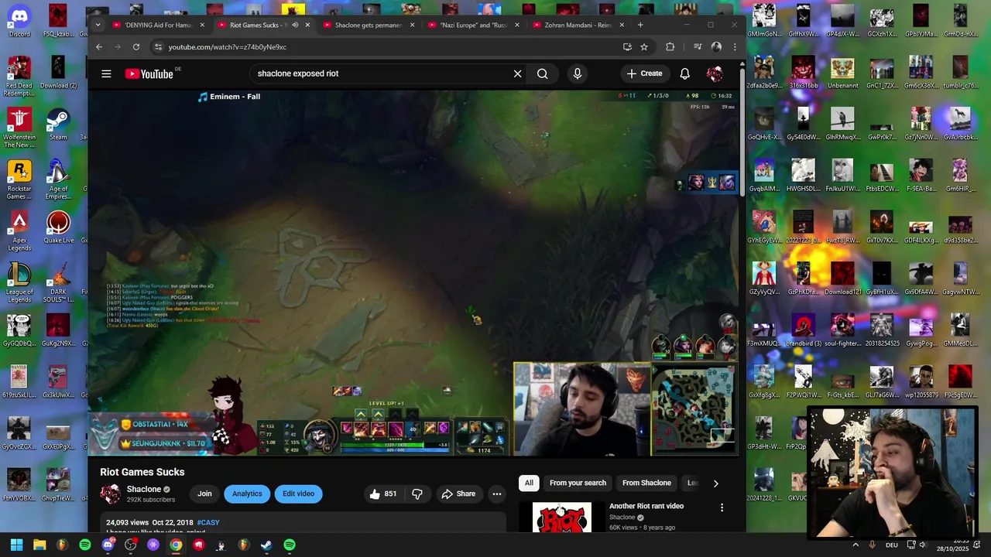991x557 pixels.
Task: Select the From your search chip
Action: click(578, 483)
